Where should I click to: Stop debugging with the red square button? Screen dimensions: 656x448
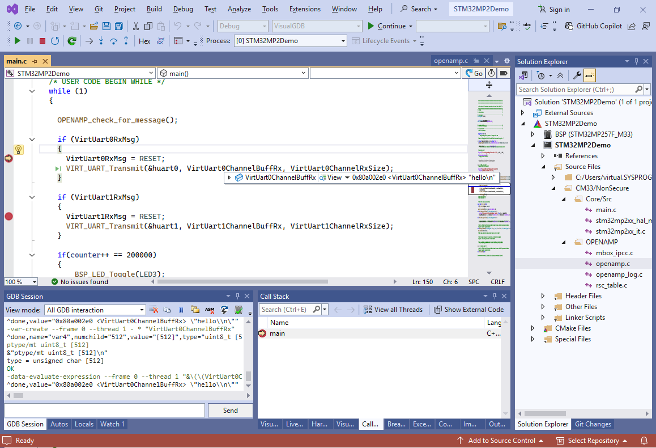42,41
